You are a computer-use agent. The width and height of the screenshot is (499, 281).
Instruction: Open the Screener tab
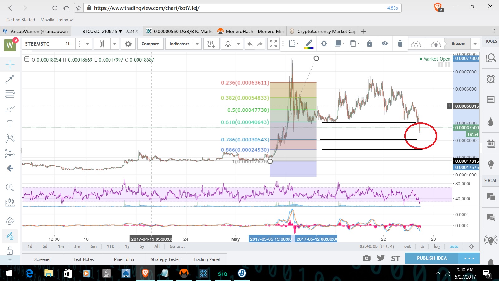pyautogui.click(x=42, y=259)
